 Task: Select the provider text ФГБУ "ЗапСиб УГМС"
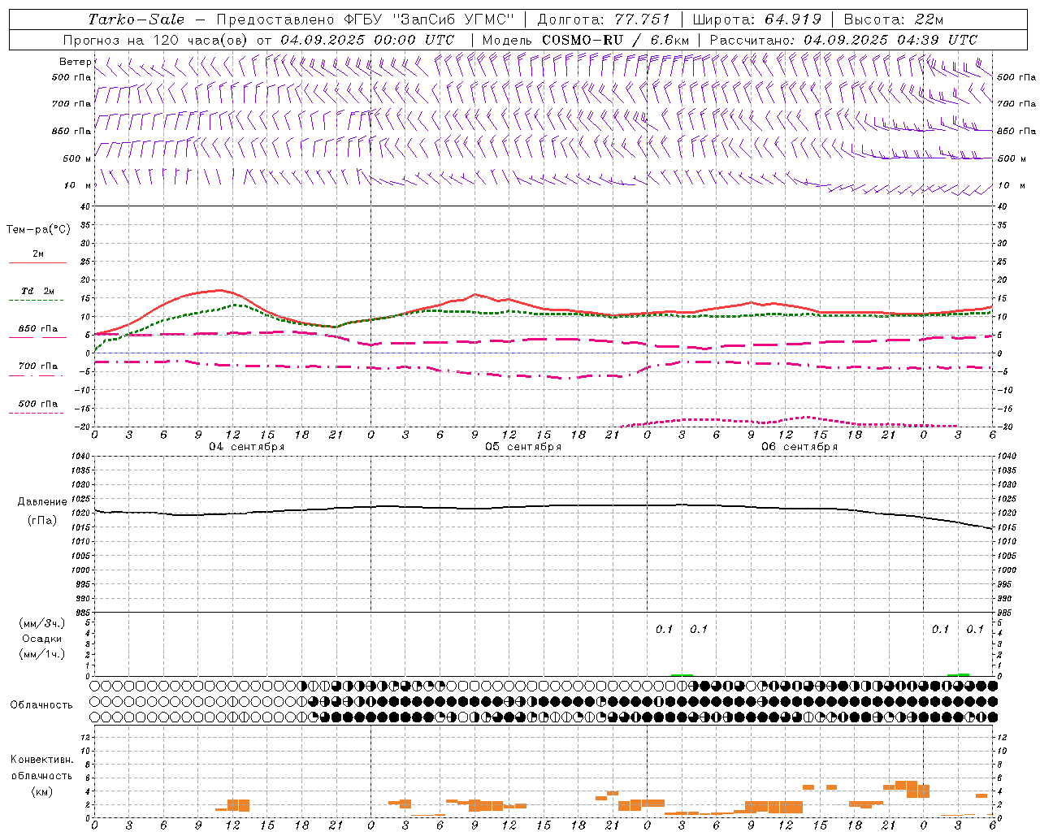428,19
